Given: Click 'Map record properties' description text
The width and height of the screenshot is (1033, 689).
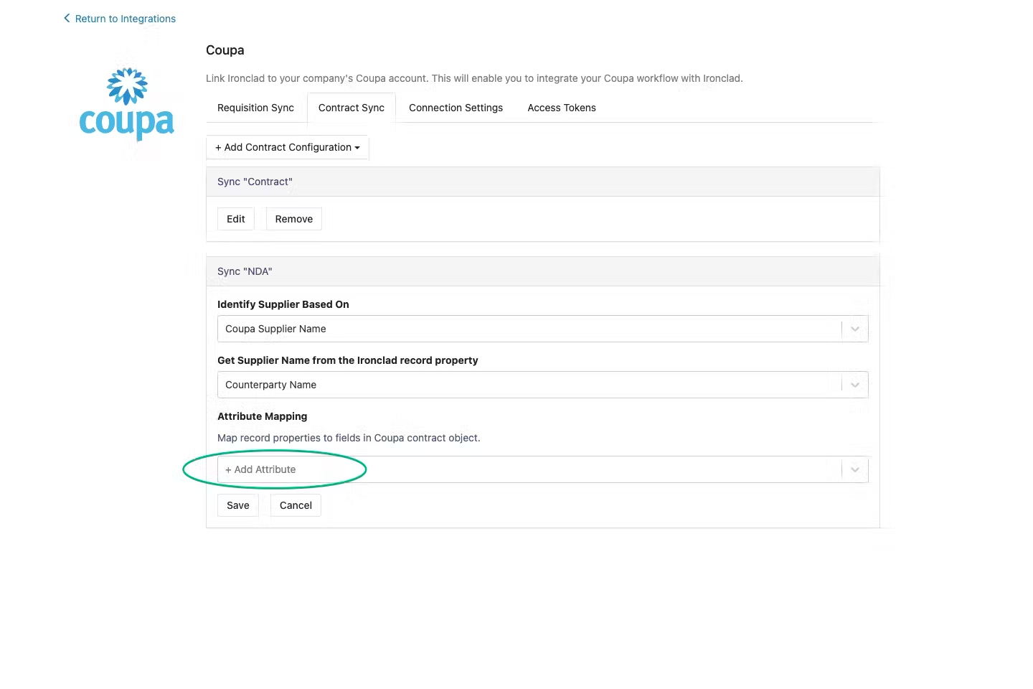Looking at the screenshot, I should (x=349, y=438).
